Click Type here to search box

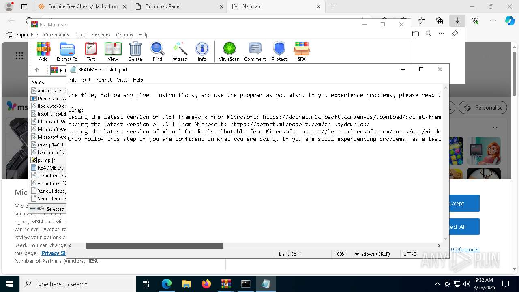(78, 284)
